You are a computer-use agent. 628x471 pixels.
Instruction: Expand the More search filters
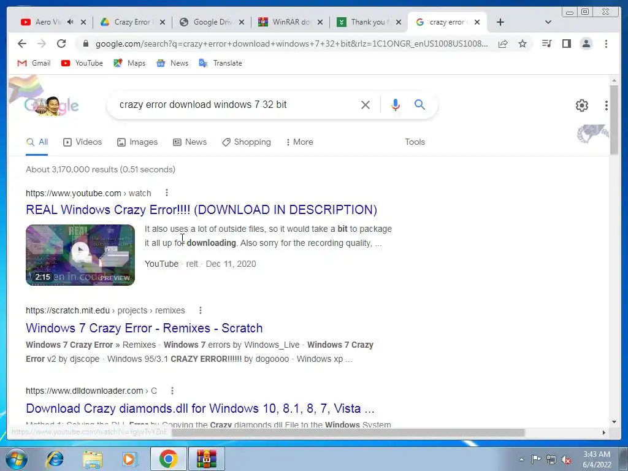click(299, 142)
